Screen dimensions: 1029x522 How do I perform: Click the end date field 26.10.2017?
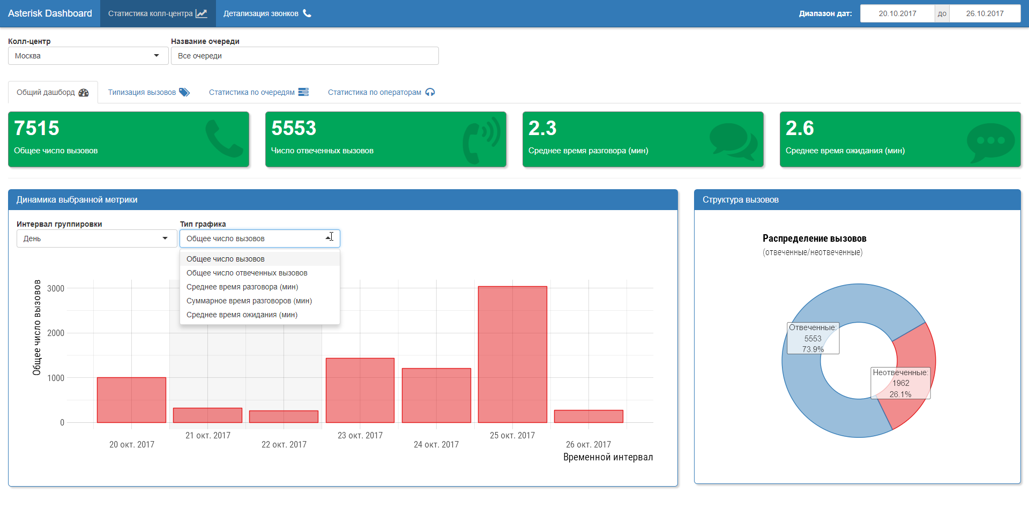(x=985, y=13)
